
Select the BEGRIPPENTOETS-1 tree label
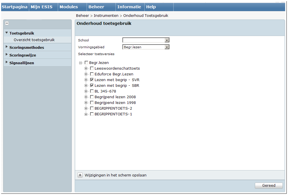[x=113, y=114]
